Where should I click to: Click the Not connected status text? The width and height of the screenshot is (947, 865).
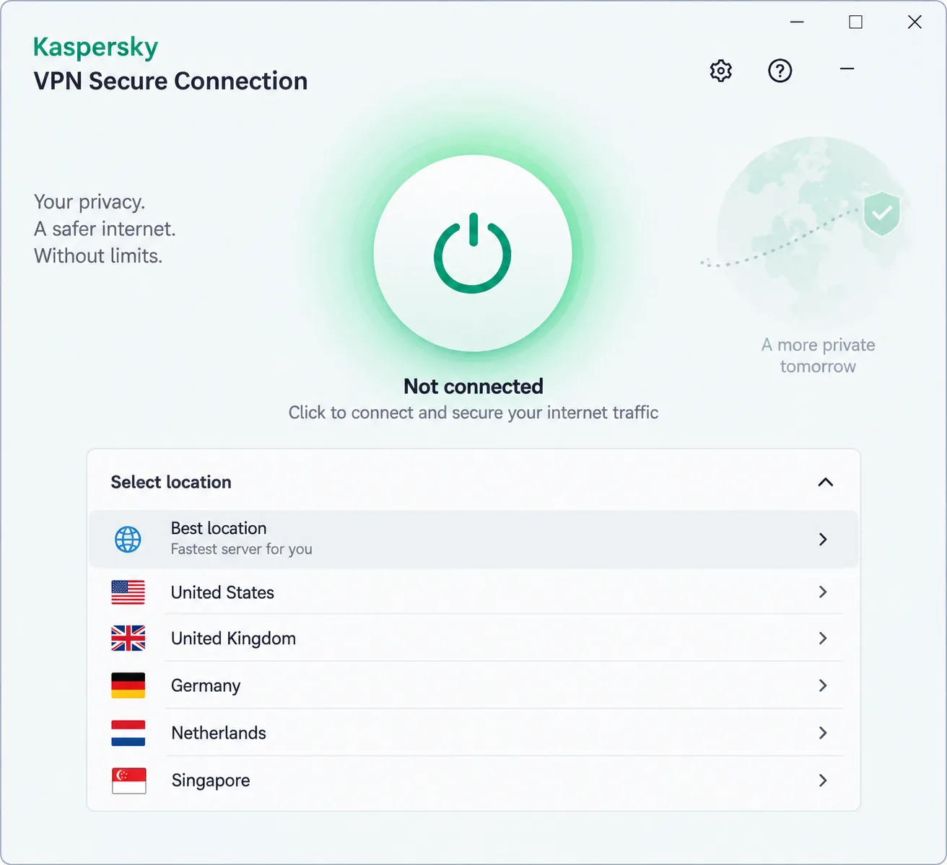click(x=473, y=387)
